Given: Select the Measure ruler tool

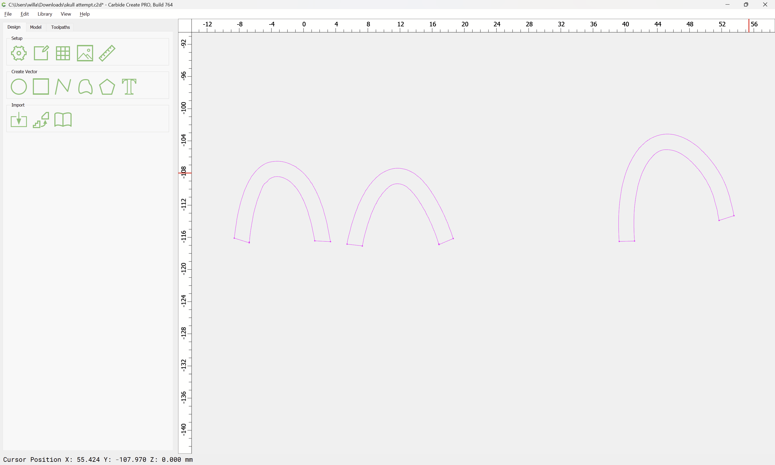Looking at the screenshot, I should click(x=107, y=53).
